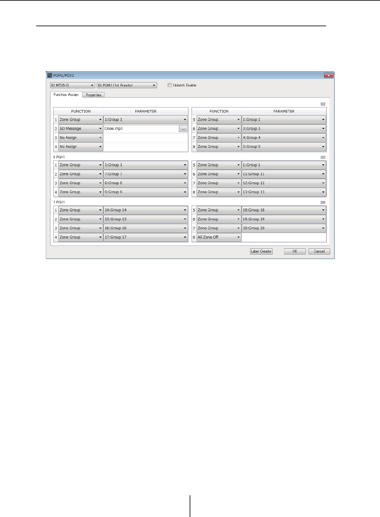Click the Cancel button

(319, 251)
